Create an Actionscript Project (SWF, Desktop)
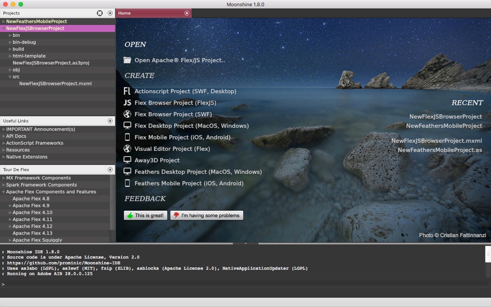Viewport: 491px width, 307px height. point(186,91)
